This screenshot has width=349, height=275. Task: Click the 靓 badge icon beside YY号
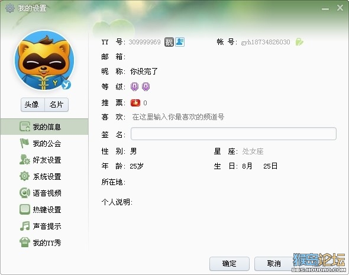169,42
